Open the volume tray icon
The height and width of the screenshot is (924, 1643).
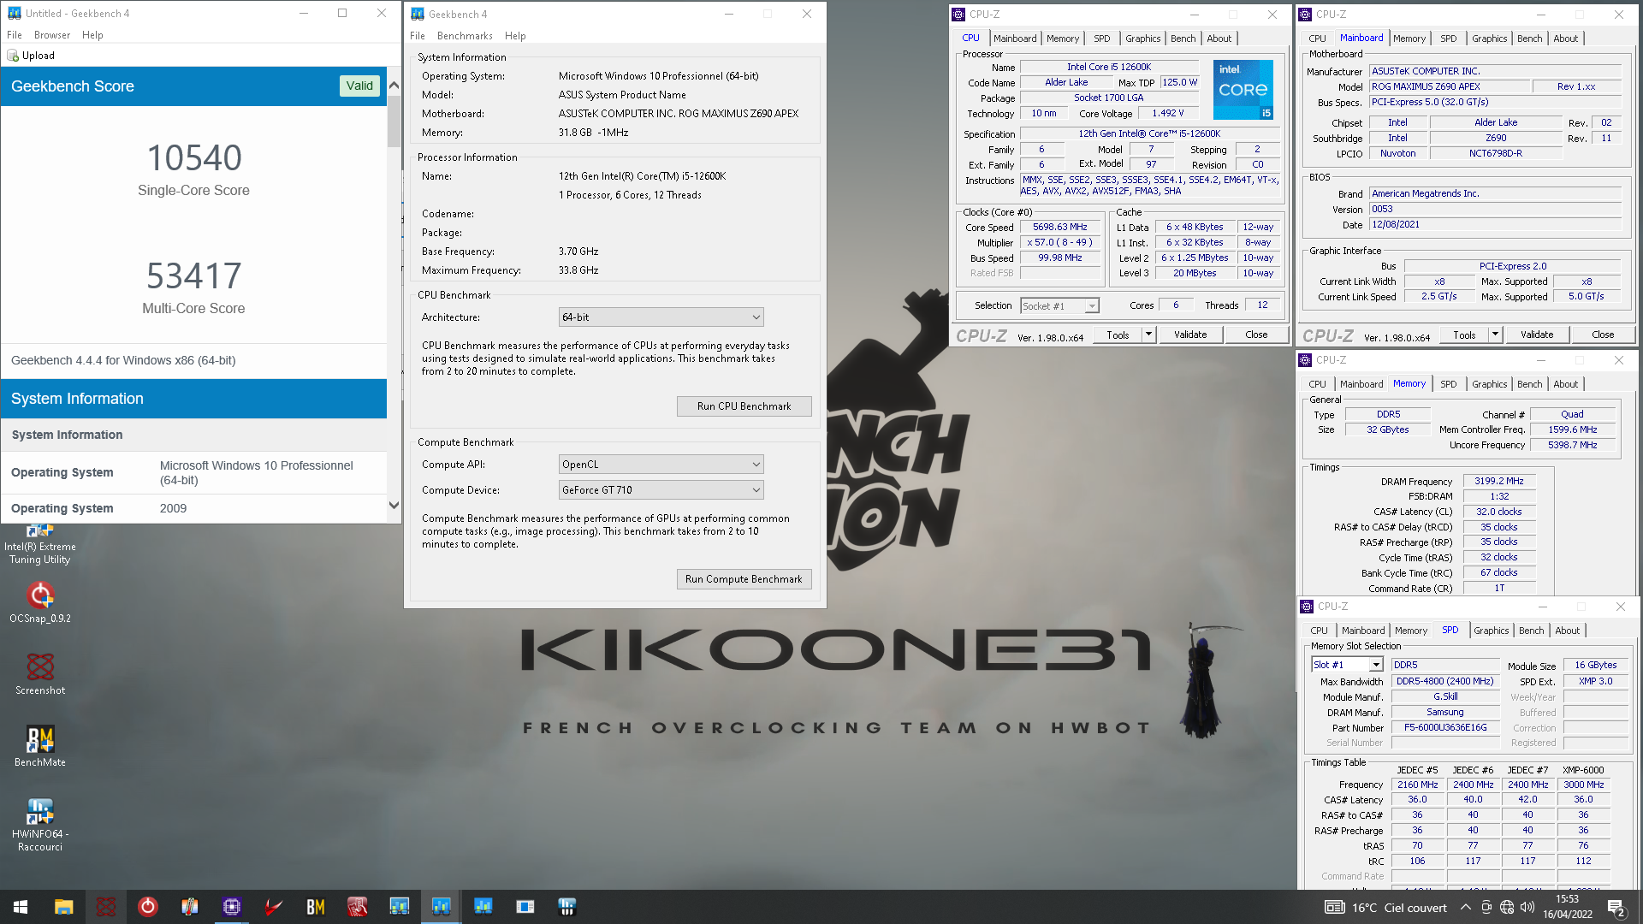click(x=1527, y=907)
